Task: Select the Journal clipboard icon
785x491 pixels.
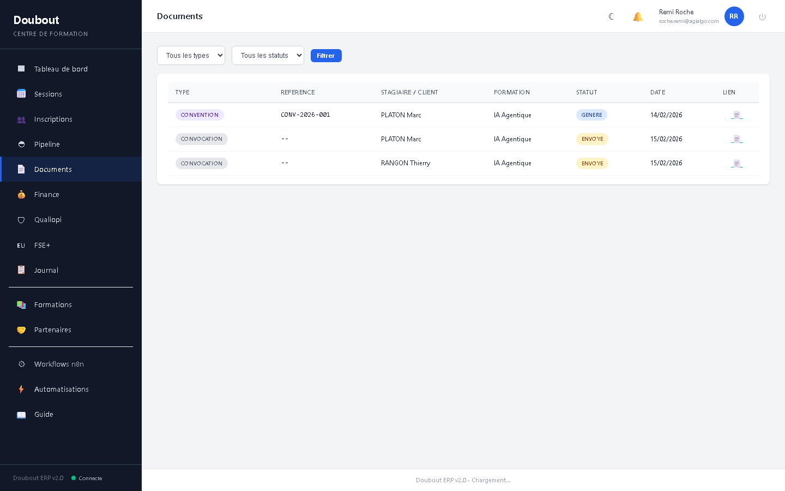Action: pyautogui.click(x=21, y=270)
